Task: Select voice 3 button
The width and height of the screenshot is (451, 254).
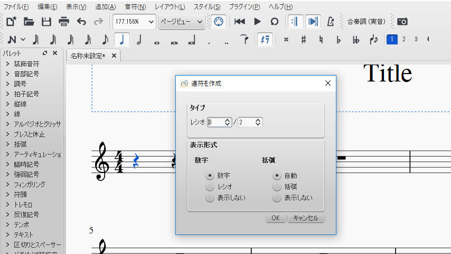Action: pos(416,39)
